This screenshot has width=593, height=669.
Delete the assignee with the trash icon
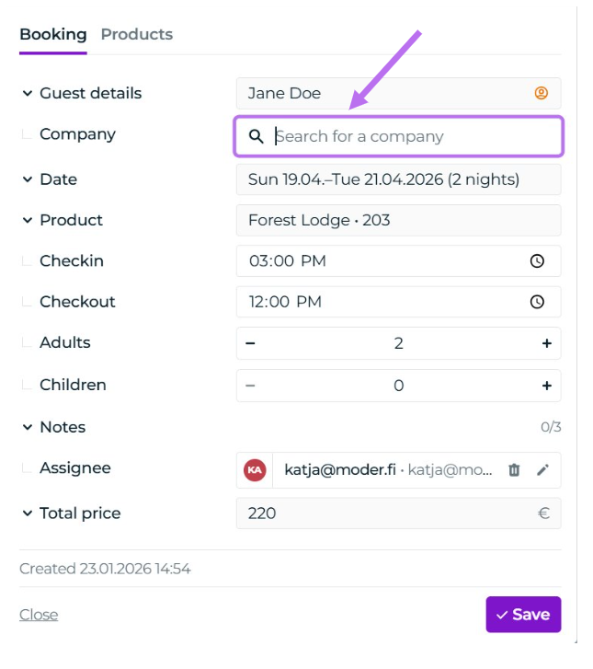point(514,469)
